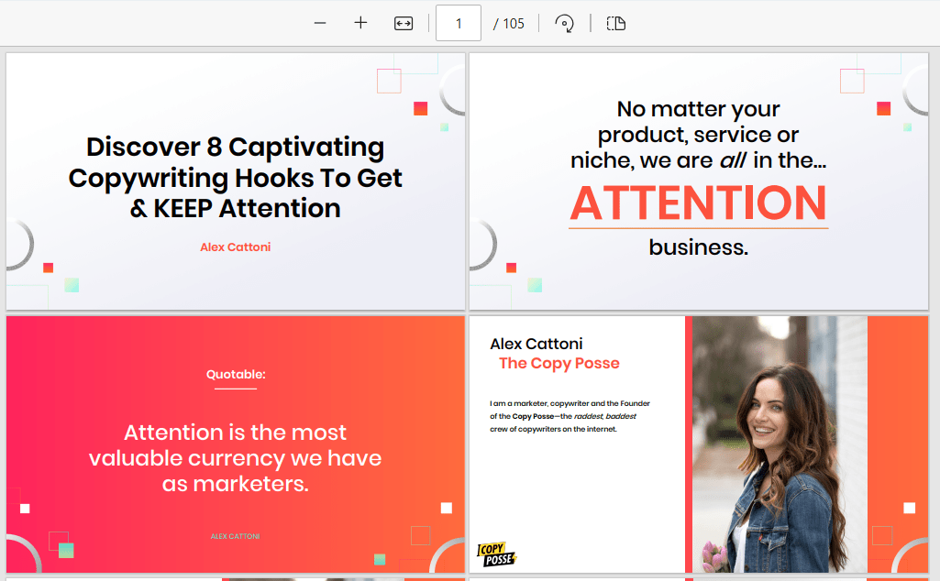The width and height of the screenshot is (940, 581).
Task: Open the Alex Cattoni bio slide
Action: [x=699, y=444]
